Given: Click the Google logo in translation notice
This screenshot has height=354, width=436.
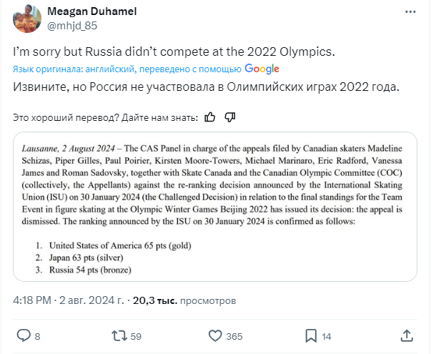Looking at the screenshot, I should coord(261,69).
